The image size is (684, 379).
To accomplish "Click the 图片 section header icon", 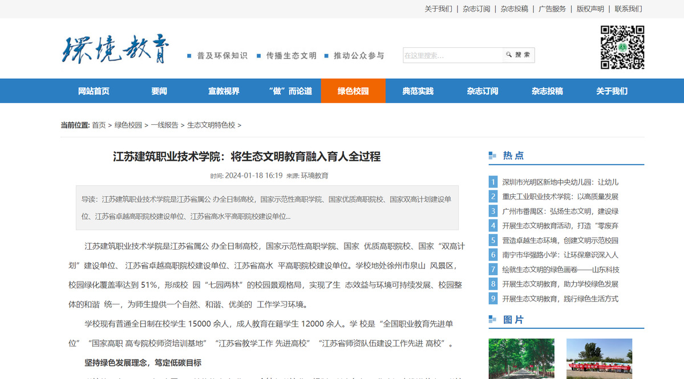I will coord(492,320).
